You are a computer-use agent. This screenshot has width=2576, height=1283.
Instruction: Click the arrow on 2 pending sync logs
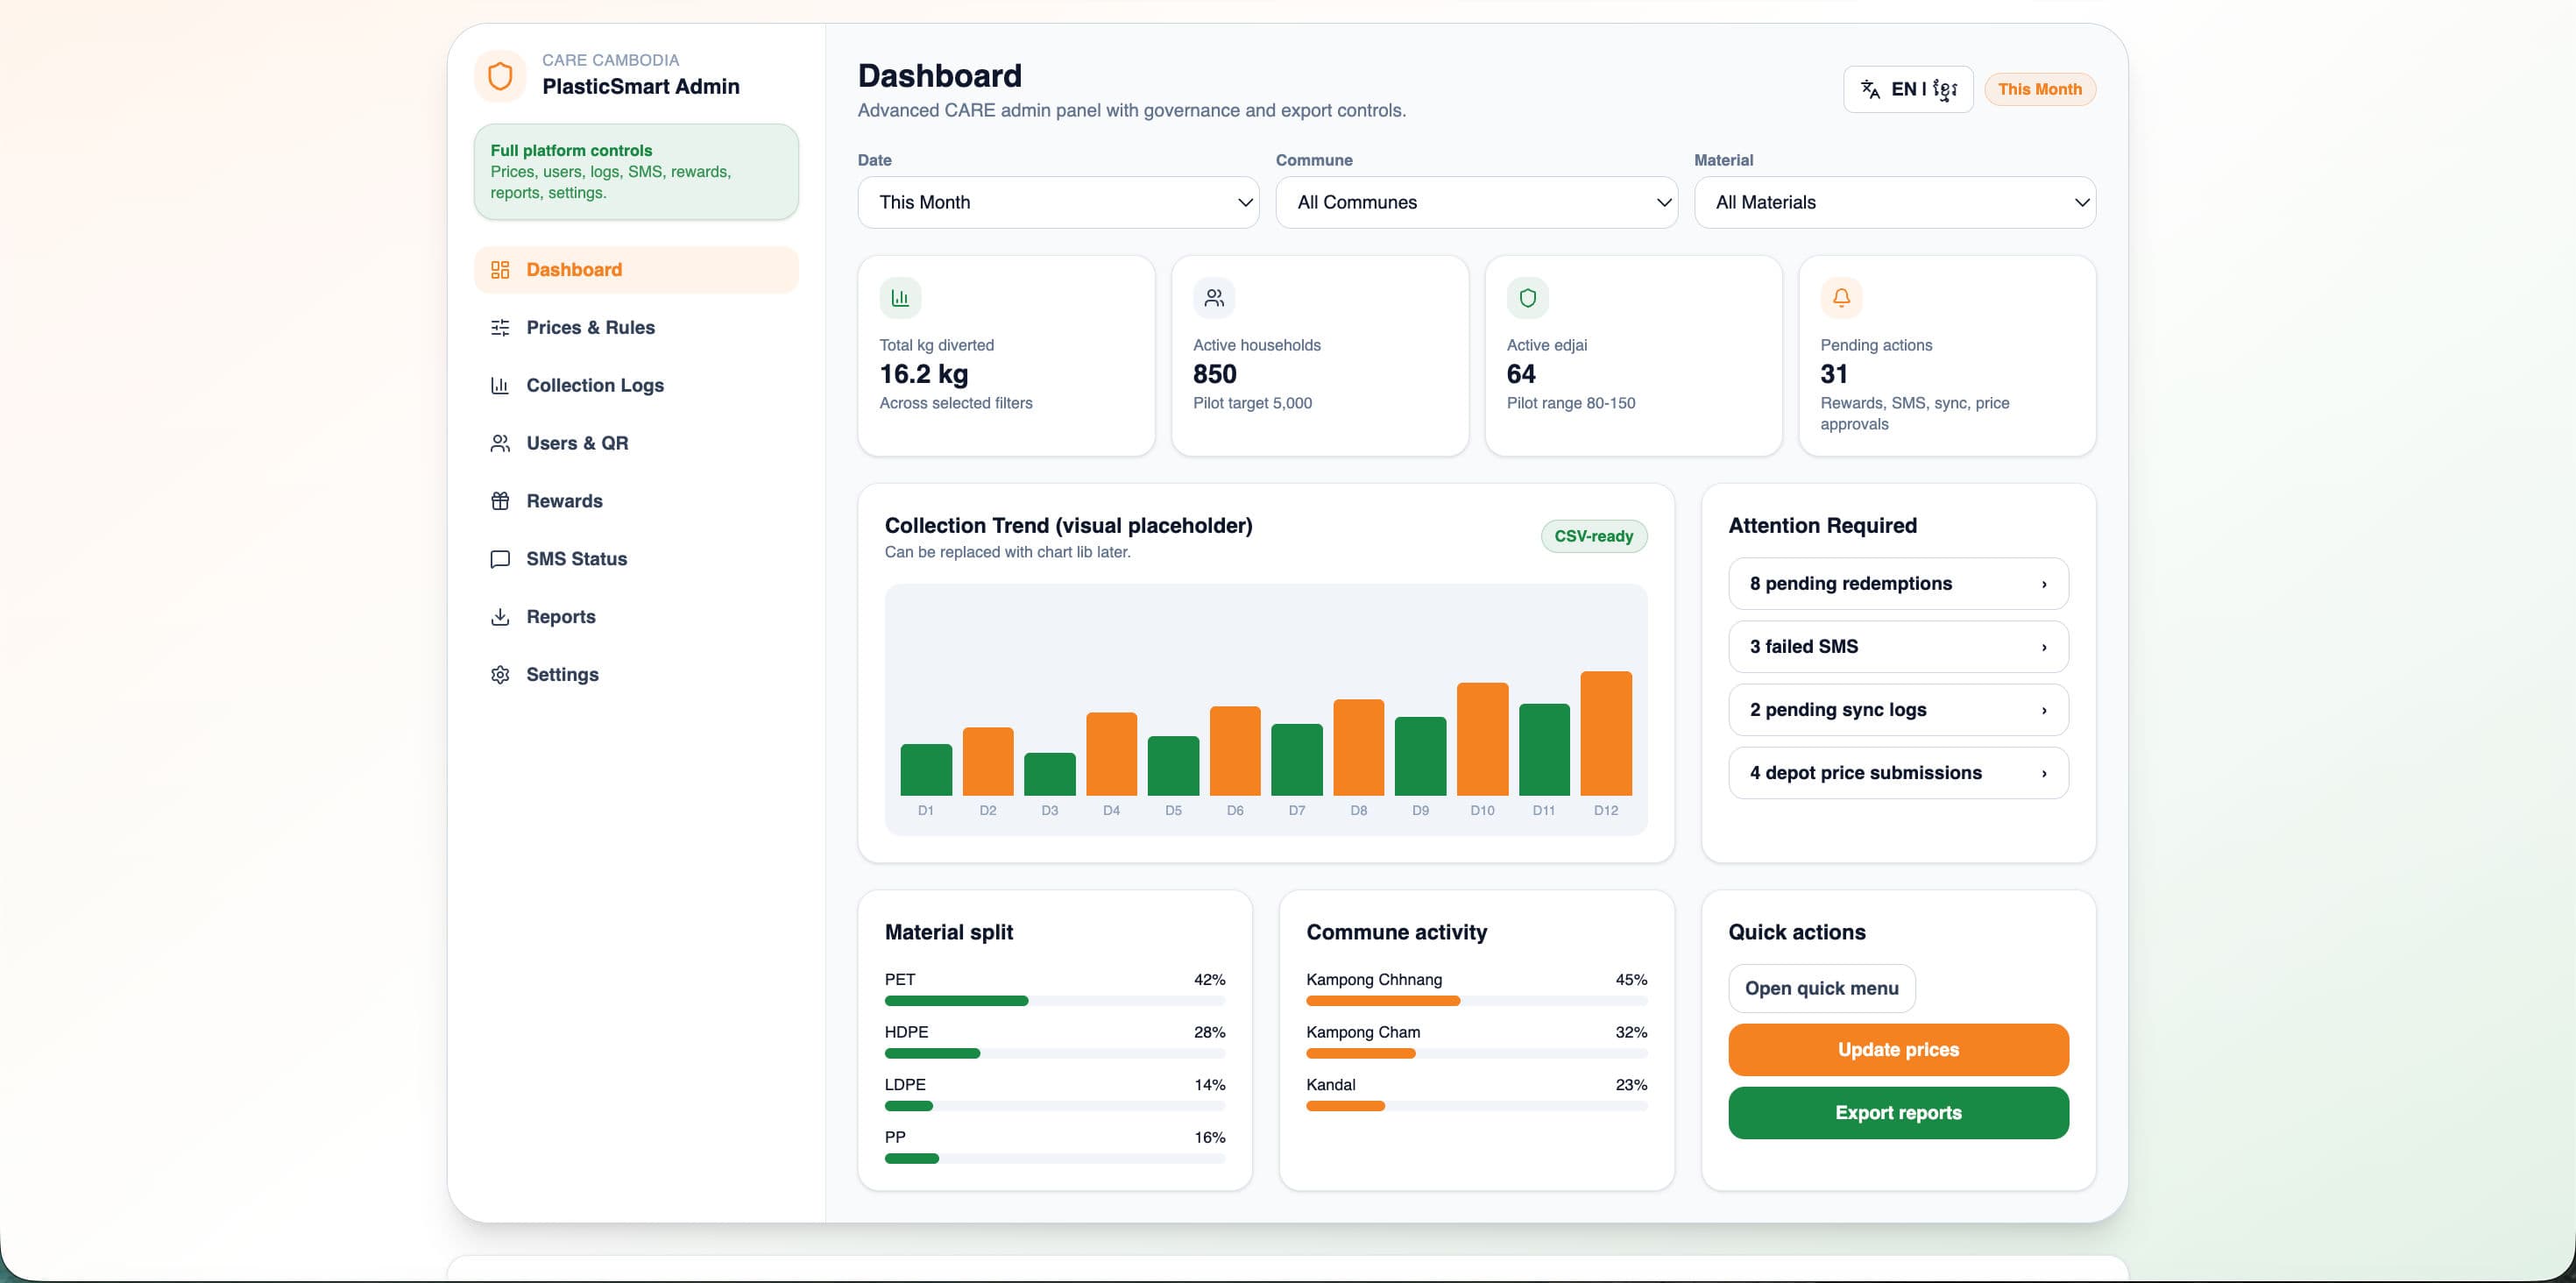click(x=2044, y=710)
